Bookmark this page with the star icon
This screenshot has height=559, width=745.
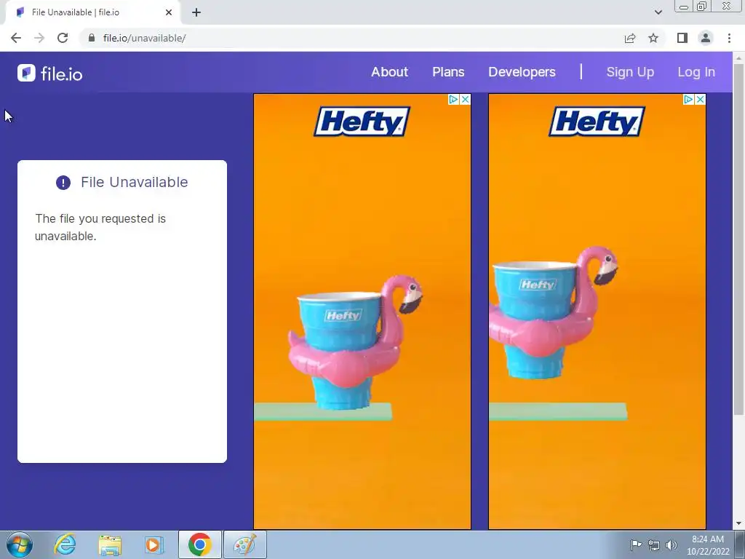pyautogui.click(x=653, y=38)
